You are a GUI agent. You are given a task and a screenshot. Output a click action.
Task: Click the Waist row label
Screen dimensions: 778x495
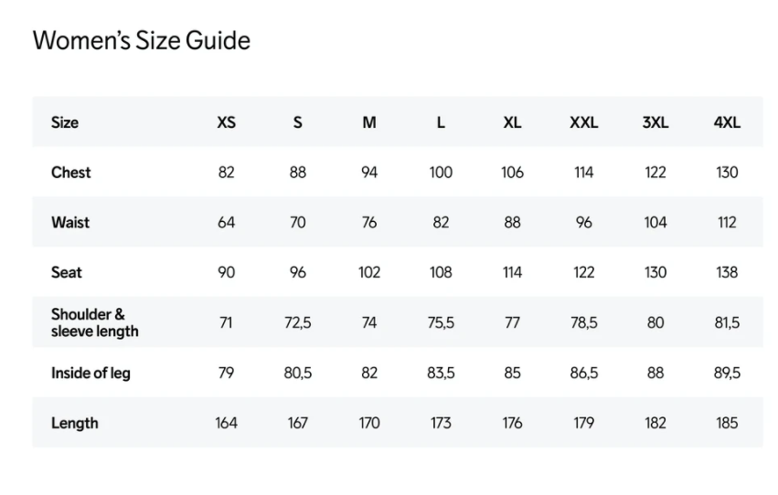70,223
